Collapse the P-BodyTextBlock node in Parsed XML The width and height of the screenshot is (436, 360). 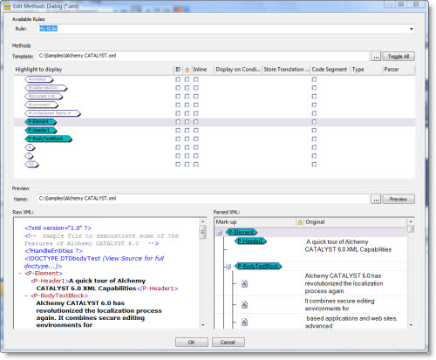coord(228,266)
